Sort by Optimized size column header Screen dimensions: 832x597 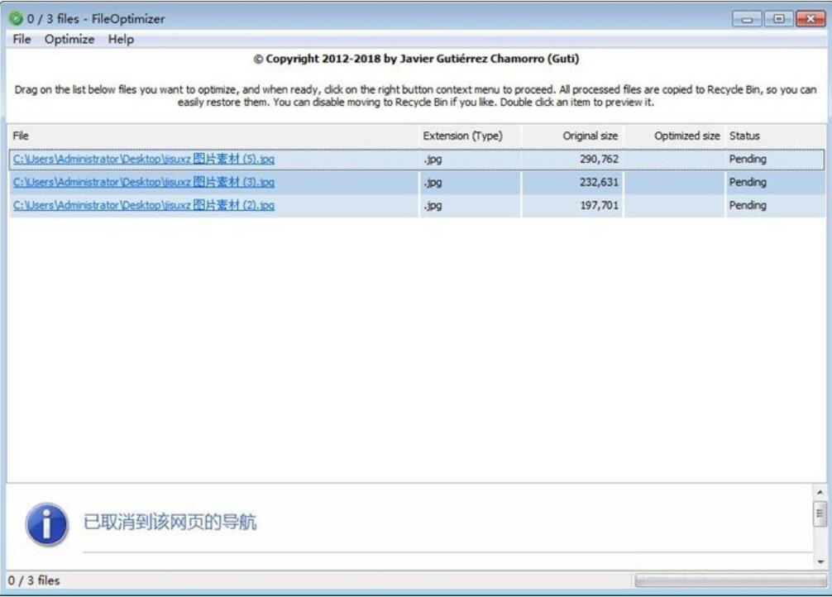click(674, 136)
